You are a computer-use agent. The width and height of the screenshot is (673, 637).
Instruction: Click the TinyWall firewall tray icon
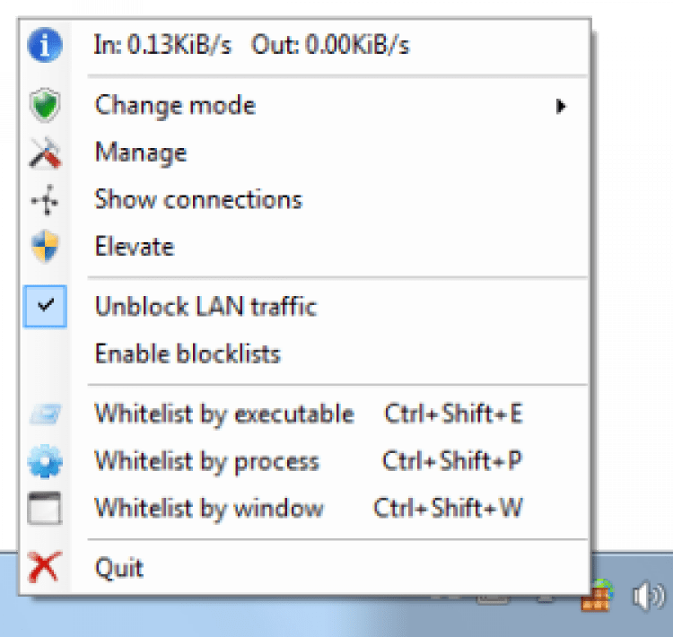(x=599, y=597)
